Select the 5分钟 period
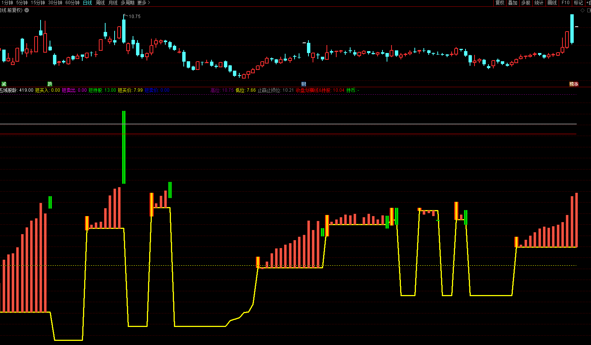Viewport: 591px width, 345px height. [x=22, y=3]
